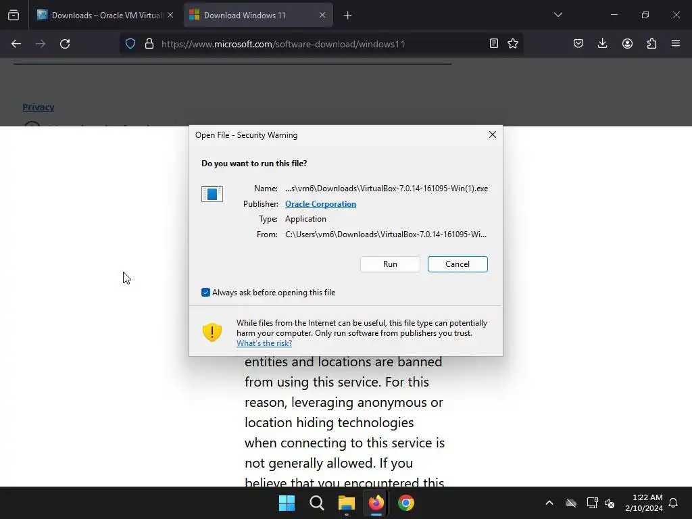Open the browser downloads panel
Image resolution: width=692 pixels, height=519 pixels.
pos(602,43)
